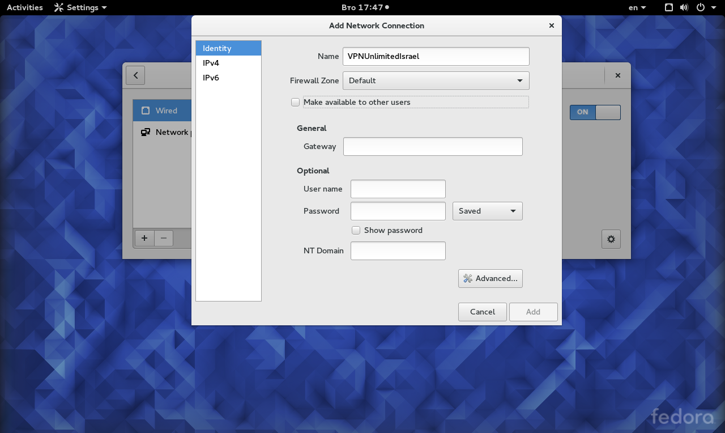Open the Activities overview

point(25,7)
